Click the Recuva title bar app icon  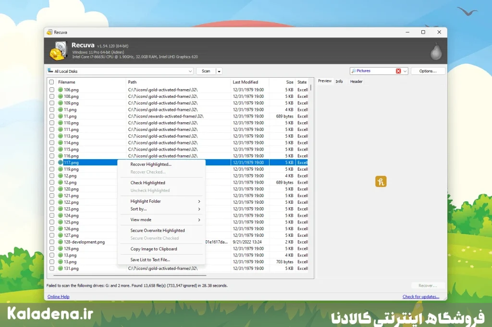tap(49, 32)
